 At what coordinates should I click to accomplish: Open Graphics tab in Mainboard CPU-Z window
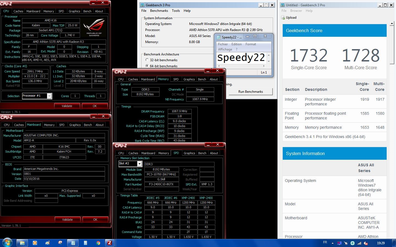click(75, 125)
